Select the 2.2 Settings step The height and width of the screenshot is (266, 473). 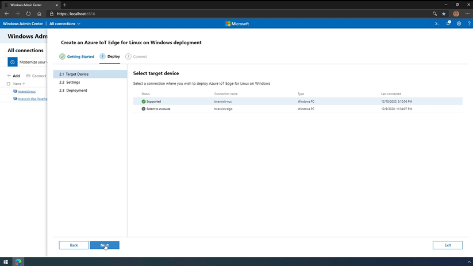pos(70,82)
